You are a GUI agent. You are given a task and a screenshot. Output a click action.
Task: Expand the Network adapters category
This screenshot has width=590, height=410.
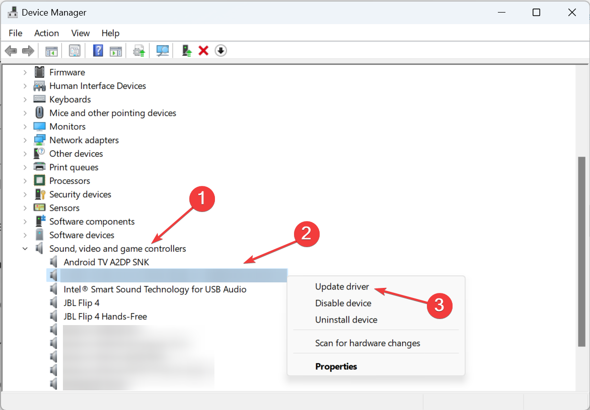[x=25, y=140]
